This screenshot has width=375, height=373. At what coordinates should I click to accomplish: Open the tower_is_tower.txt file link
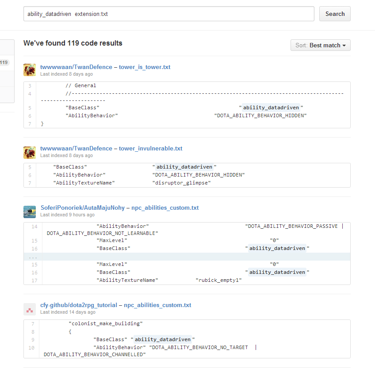coord(144,67)
